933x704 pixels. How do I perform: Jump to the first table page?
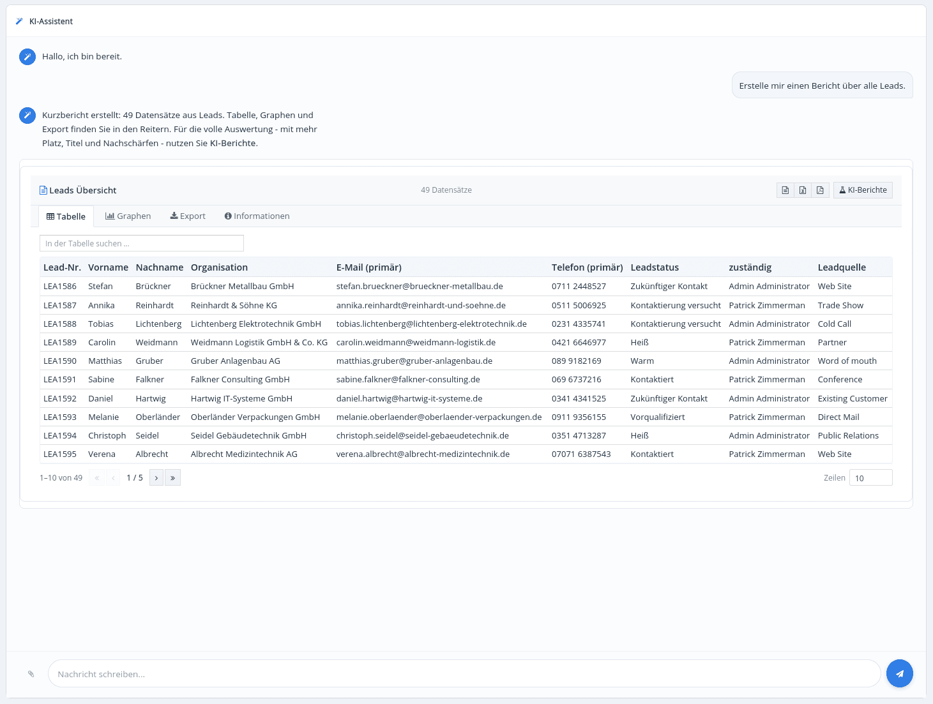click(97, 477)
